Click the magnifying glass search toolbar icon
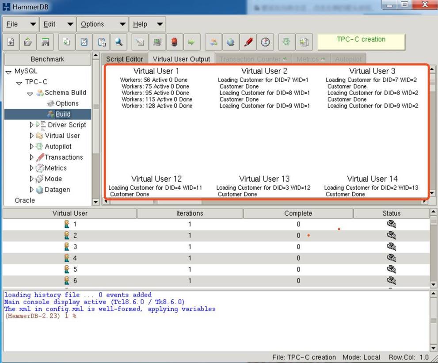This screenshot has height=363, width=438. tap(119, 42)
